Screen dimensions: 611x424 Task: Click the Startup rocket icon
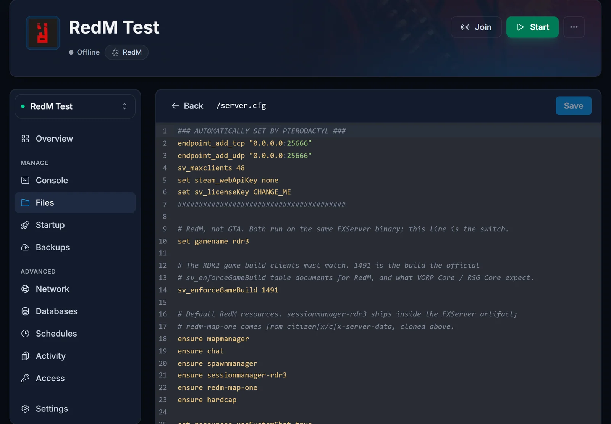(x=25, y=225)
